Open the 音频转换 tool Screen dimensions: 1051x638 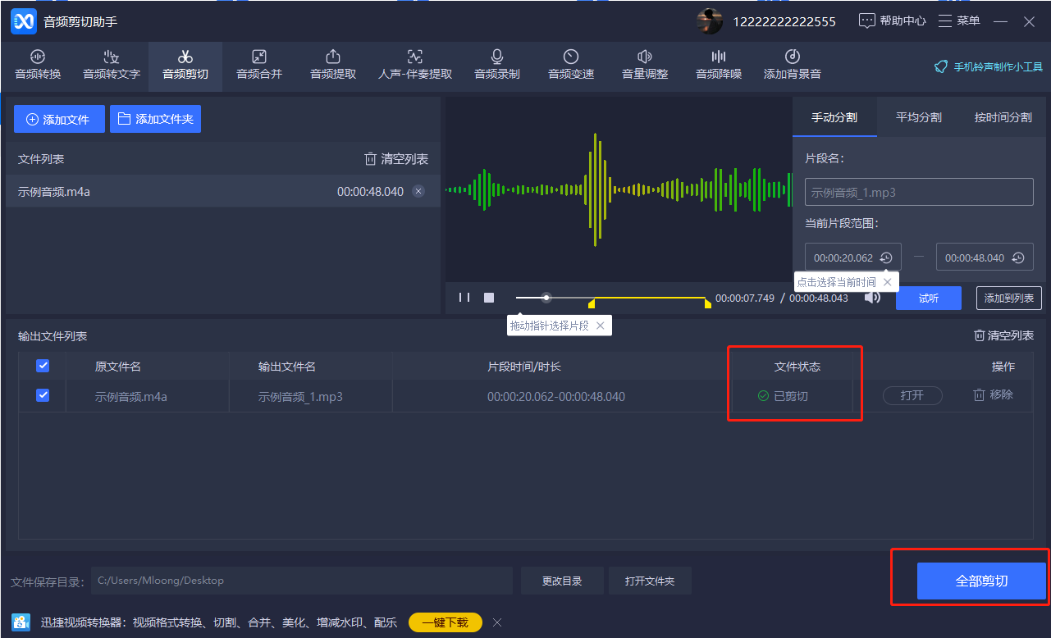[38, 65]
